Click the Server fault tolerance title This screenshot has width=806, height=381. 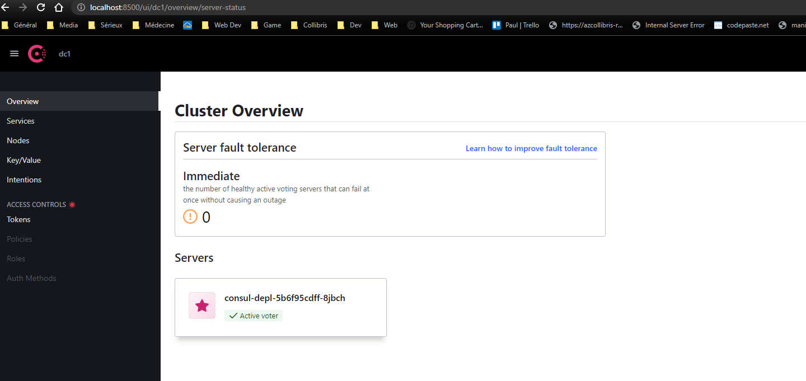click(x=240, y=148)
